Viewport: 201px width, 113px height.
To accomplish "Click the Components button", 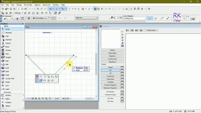I will [112, 59].
